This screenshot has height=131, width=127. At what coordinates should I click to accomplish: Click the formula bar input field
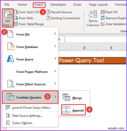point(96,39)
